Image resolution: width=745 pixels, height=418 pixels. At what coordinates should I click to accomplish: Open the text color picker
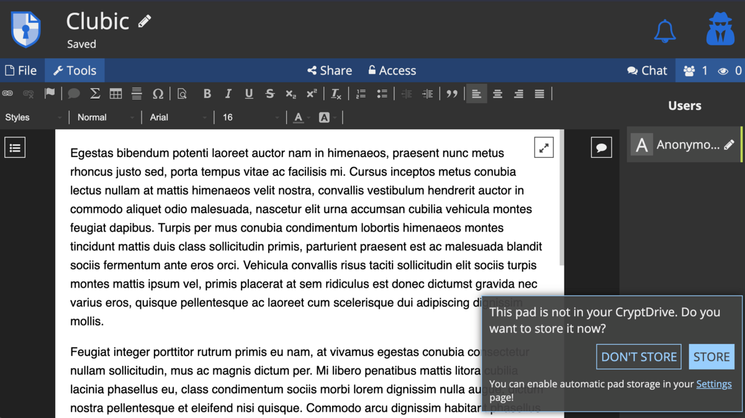tap(301, 117)
